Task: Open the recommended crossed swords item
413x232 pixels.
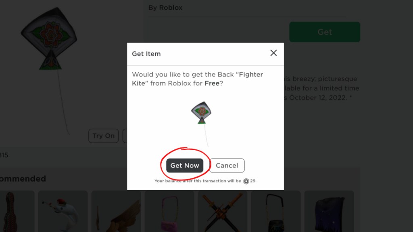Action: pyautogui.click(x=222, y=211)
